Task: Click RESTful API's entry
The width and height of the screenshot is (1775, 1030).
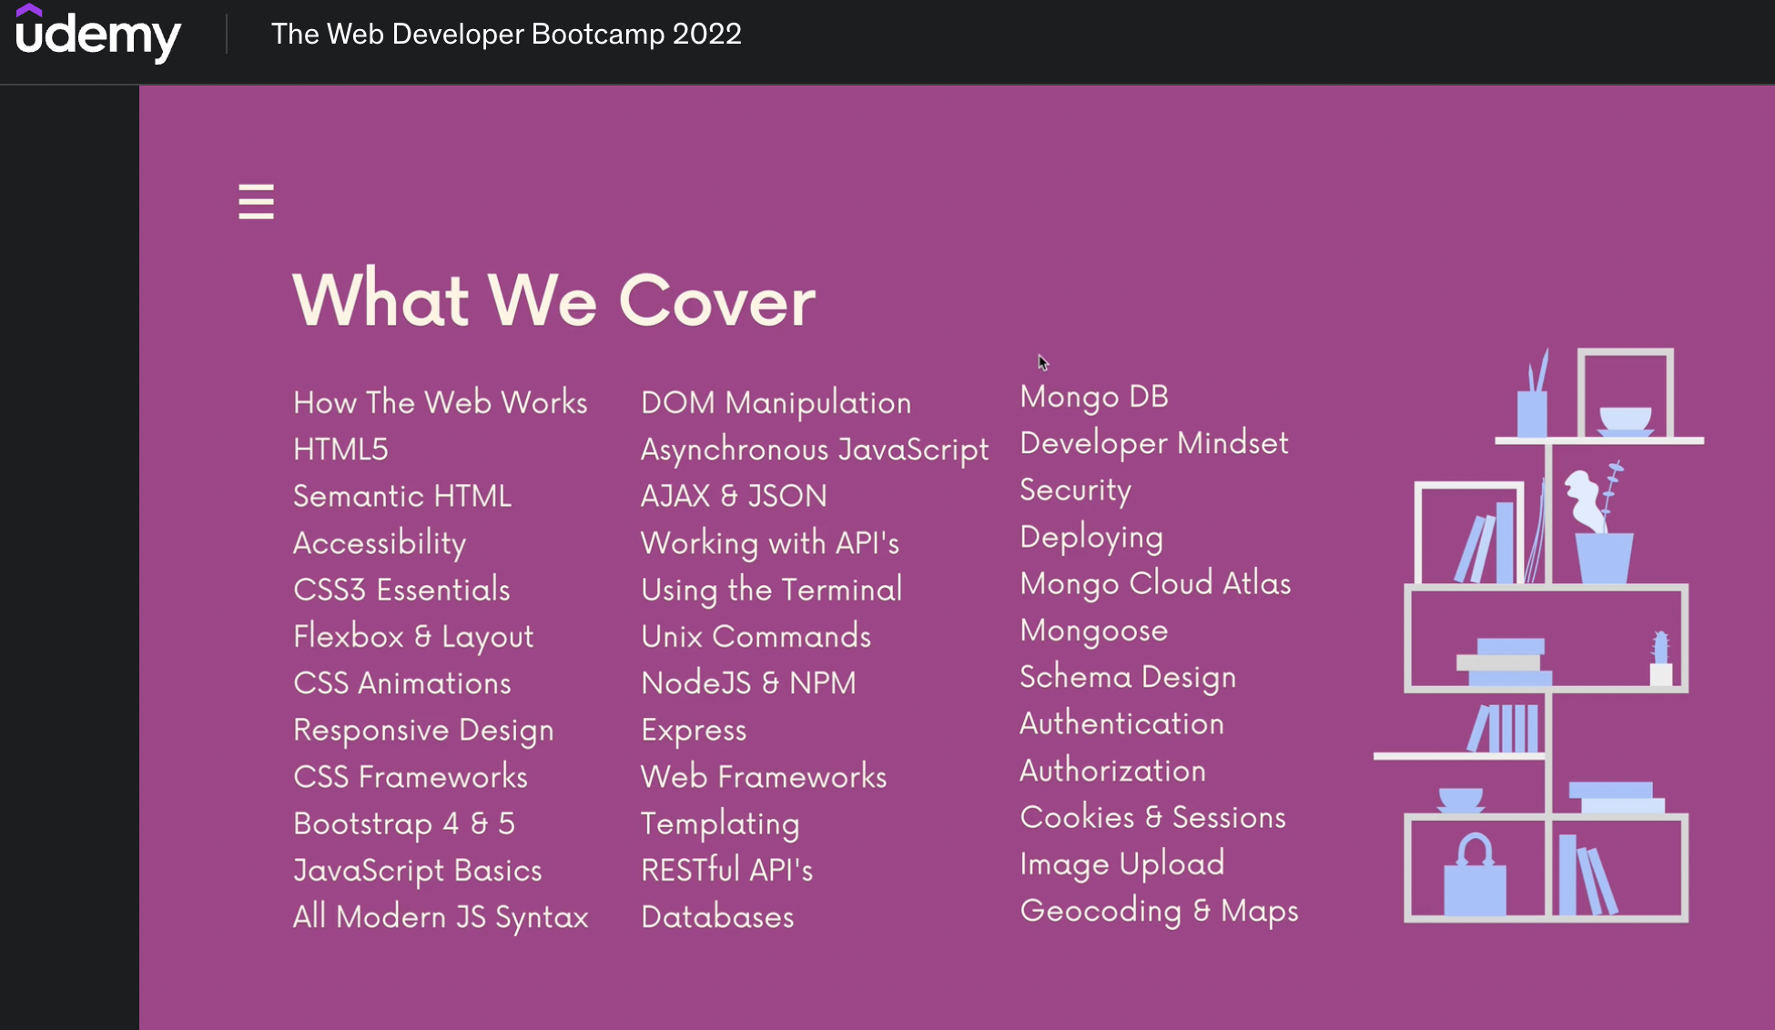Action: click(x=726, y=870)
